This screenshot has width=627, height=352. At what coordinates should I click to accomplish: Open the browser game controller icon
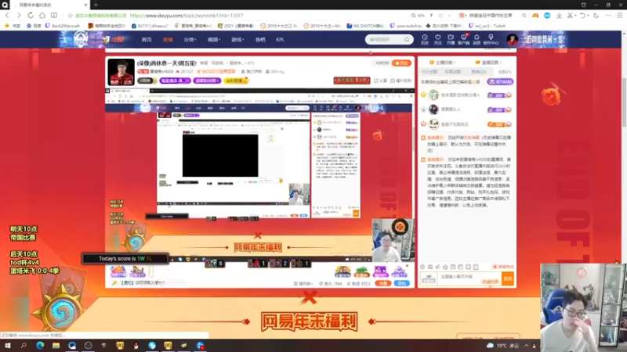[x=535, y=15]
